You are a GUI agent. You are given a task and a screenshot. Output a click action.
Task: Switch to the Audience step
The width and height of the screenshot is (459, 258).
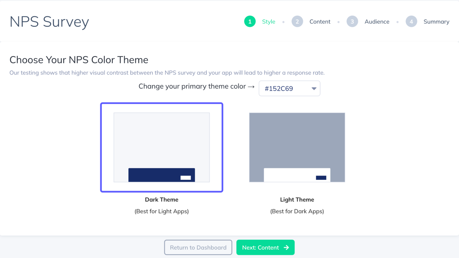pos(377,21)
